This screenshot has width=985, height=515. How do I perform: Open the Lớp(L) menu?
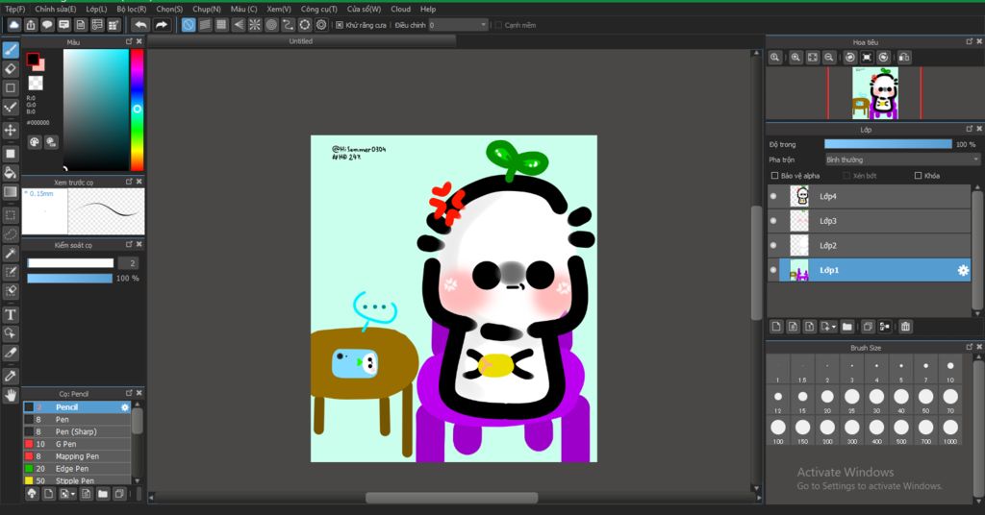96,9
